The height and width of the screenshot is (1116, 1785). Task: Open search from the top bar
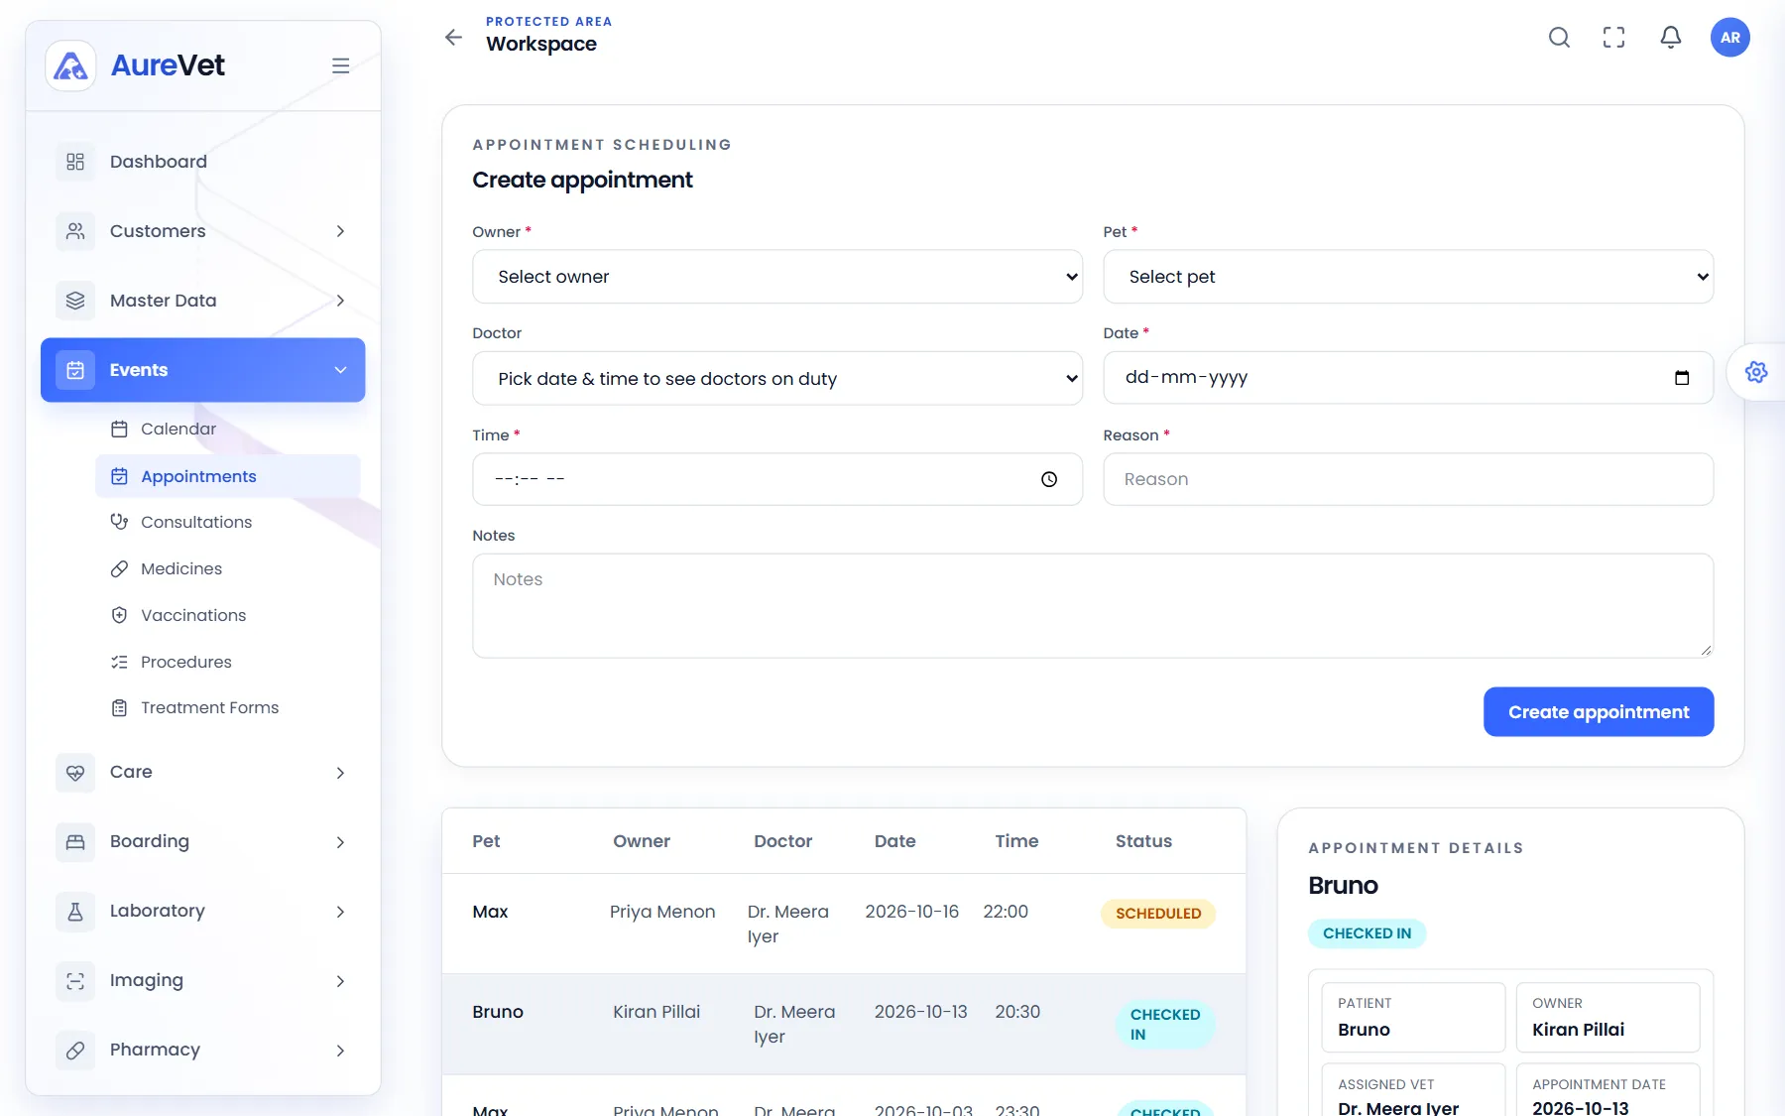click(x=1559, y=37)
